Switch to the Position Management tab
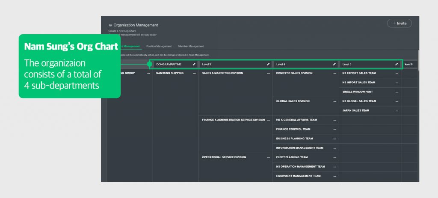438x198 pixels. click(x=159, y=46)
